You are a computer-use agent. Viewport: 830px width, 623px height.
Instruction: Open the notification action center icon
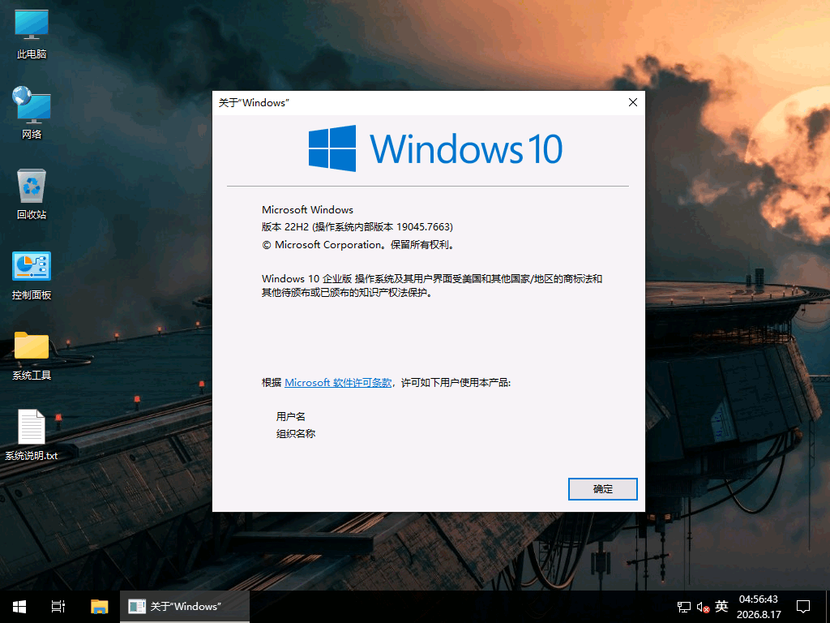(x=803, y=607)
